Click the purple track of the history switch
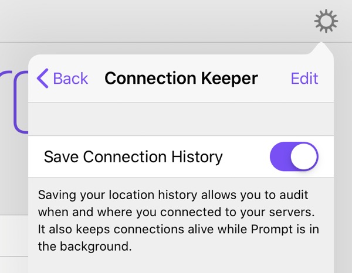This screenshot has width=352, height=273. [280, 156]
